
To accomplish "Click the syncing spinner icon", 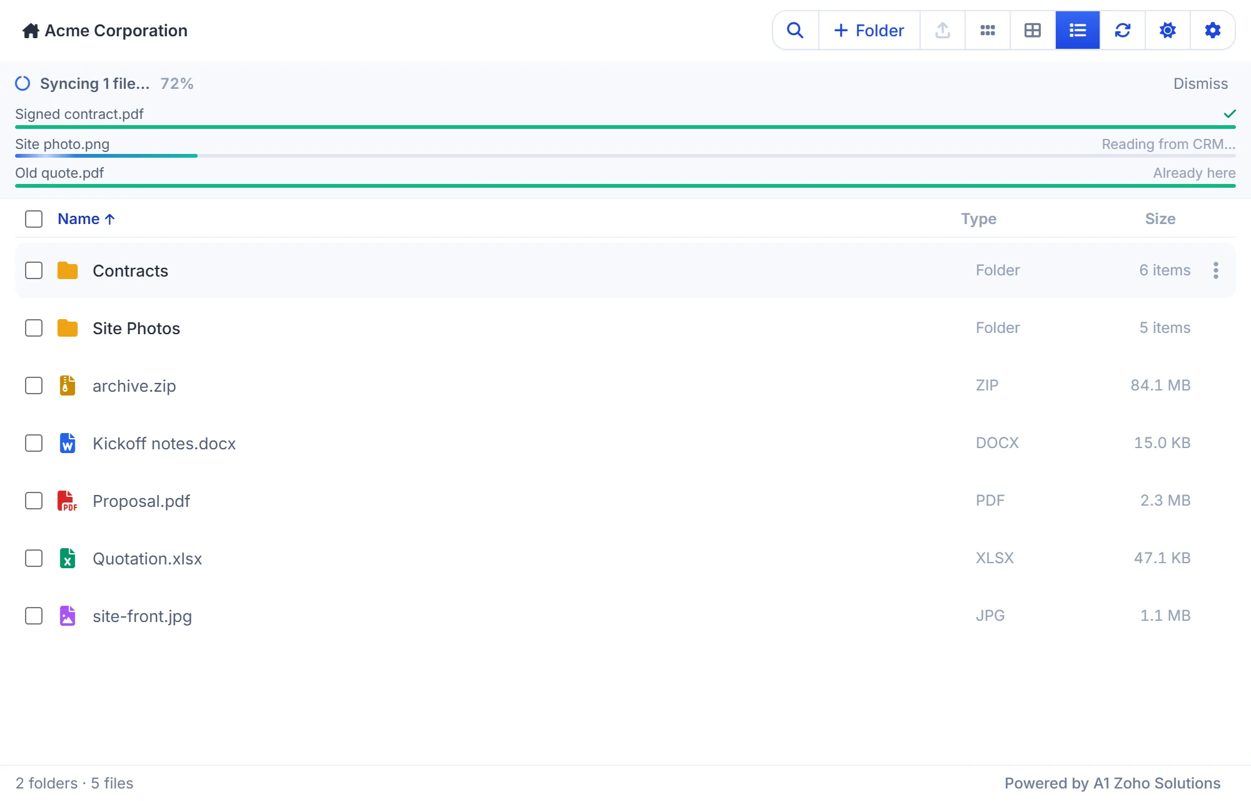I will coord(23,83).
